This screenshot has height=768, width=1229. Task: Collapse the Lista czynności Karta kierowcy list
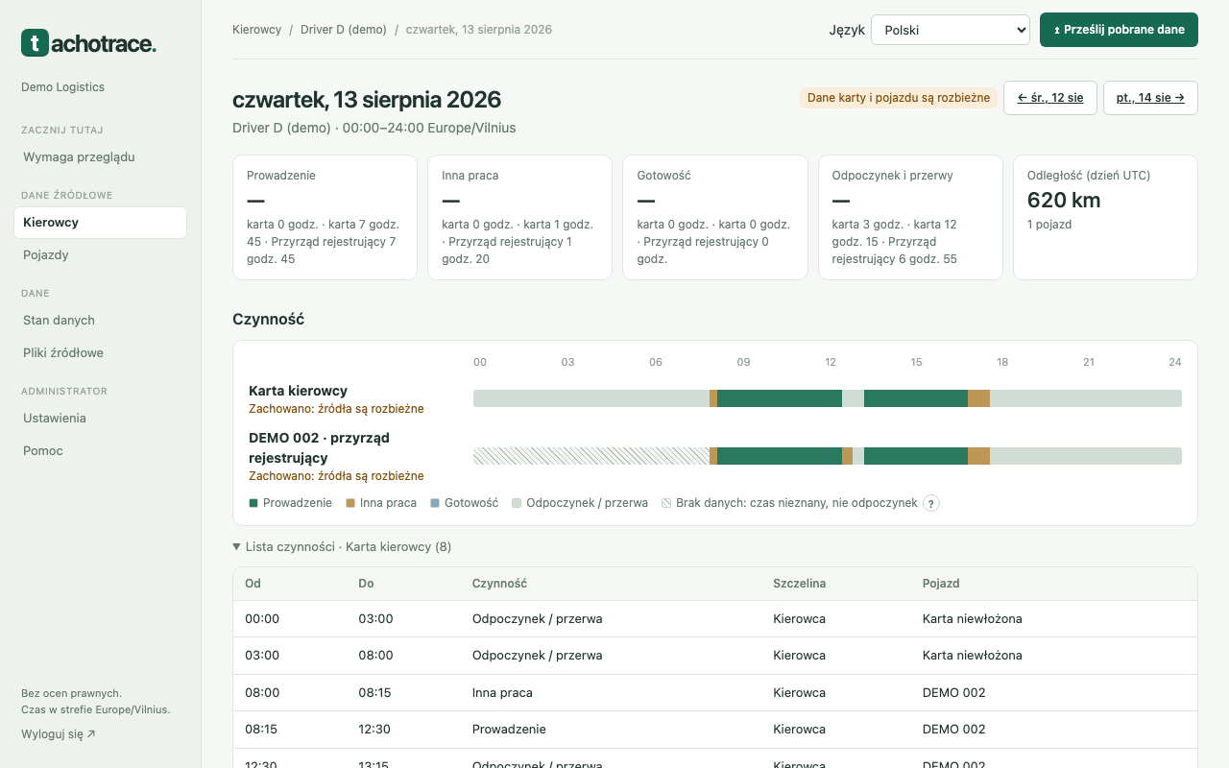(x=342, y=547)
